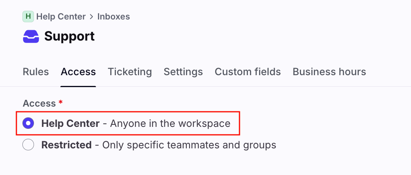Click the red required asterisk
411x175 pixels.
pyautogui.click(x=60, y=103)
